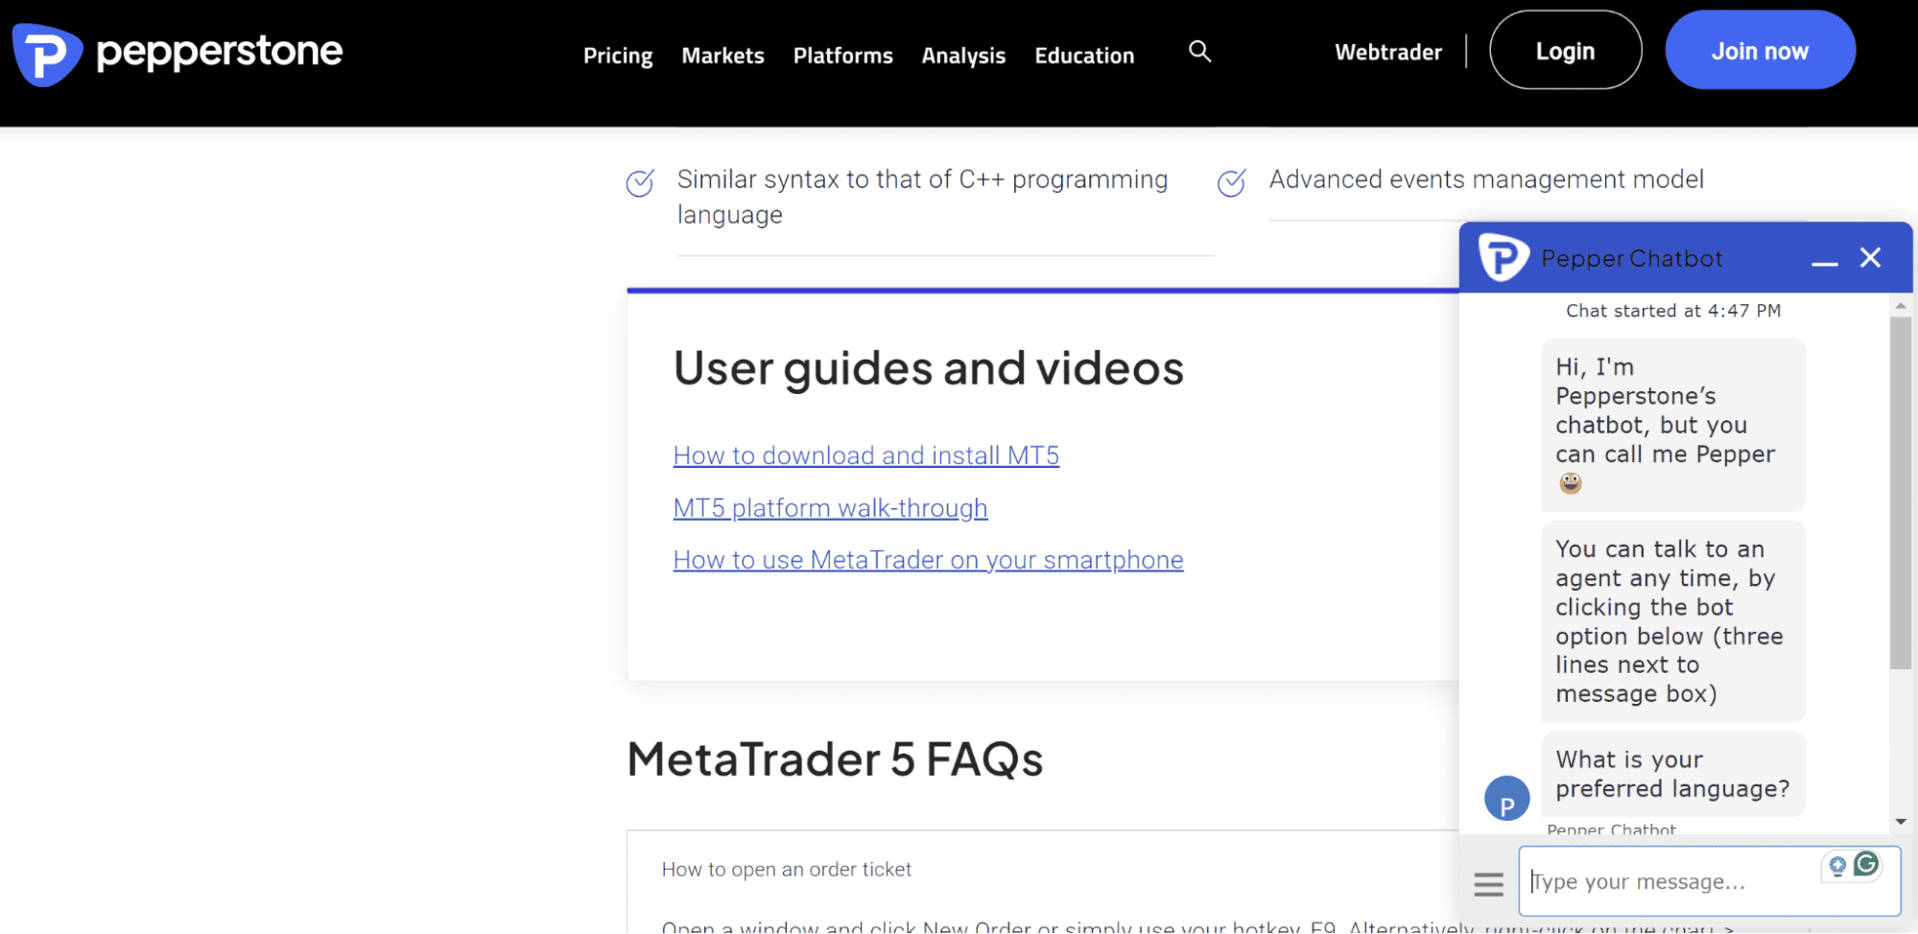Click the Pepper Chatbot header logo
This screenshot has width=1918, height=934.
coord(1503,257)
